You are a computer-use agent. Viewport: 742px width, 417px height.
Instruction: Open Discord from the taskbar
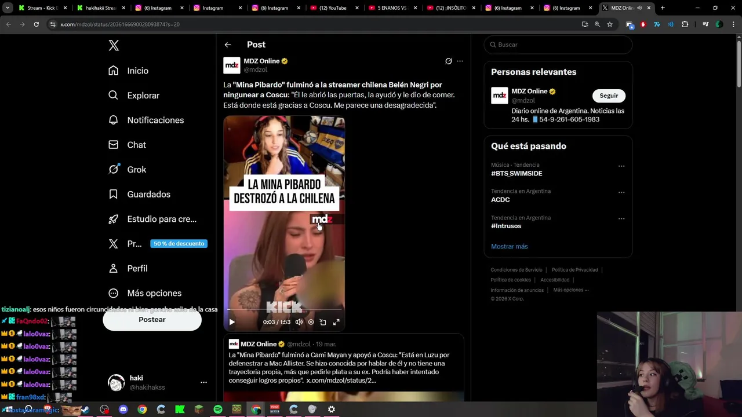[x=123, y=409]
